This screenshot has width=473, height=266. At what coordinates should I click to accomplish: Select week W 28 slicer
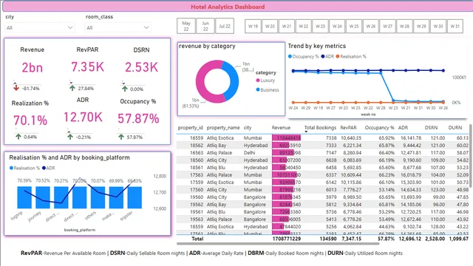pos(404,27)
